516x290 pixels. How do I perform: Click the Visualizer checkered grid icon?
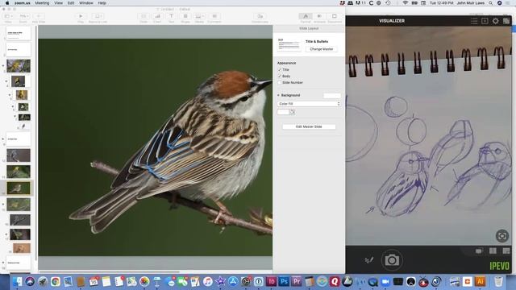pos(506,21)
